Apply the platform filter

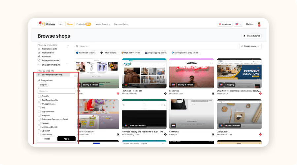tap(66, 139)
